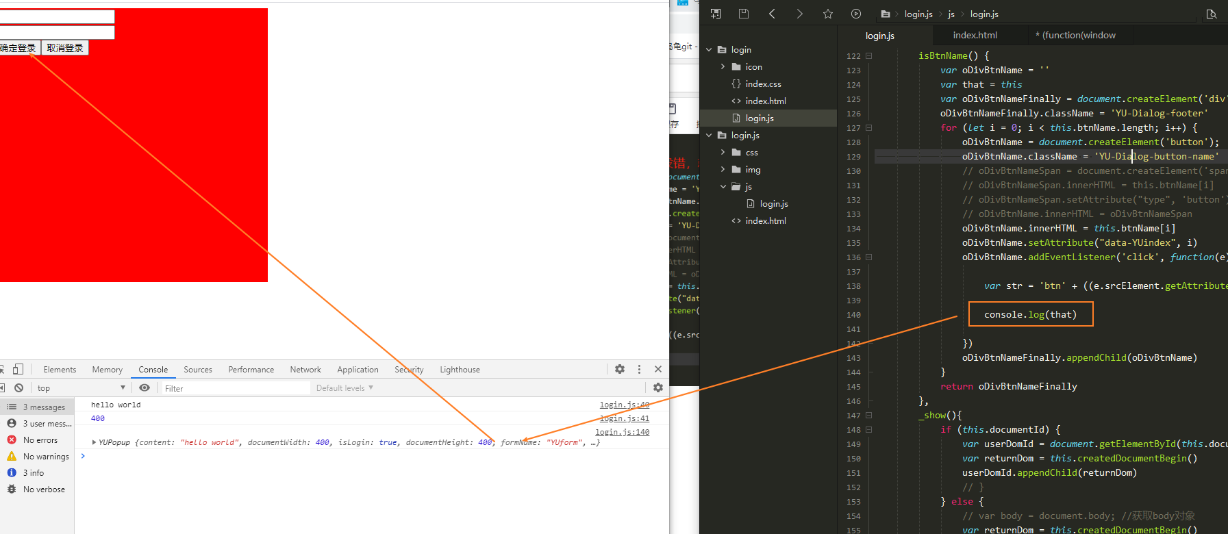Open source link login.js:140
Viewport: 1228px width, 534px height.
click(622, 432)
